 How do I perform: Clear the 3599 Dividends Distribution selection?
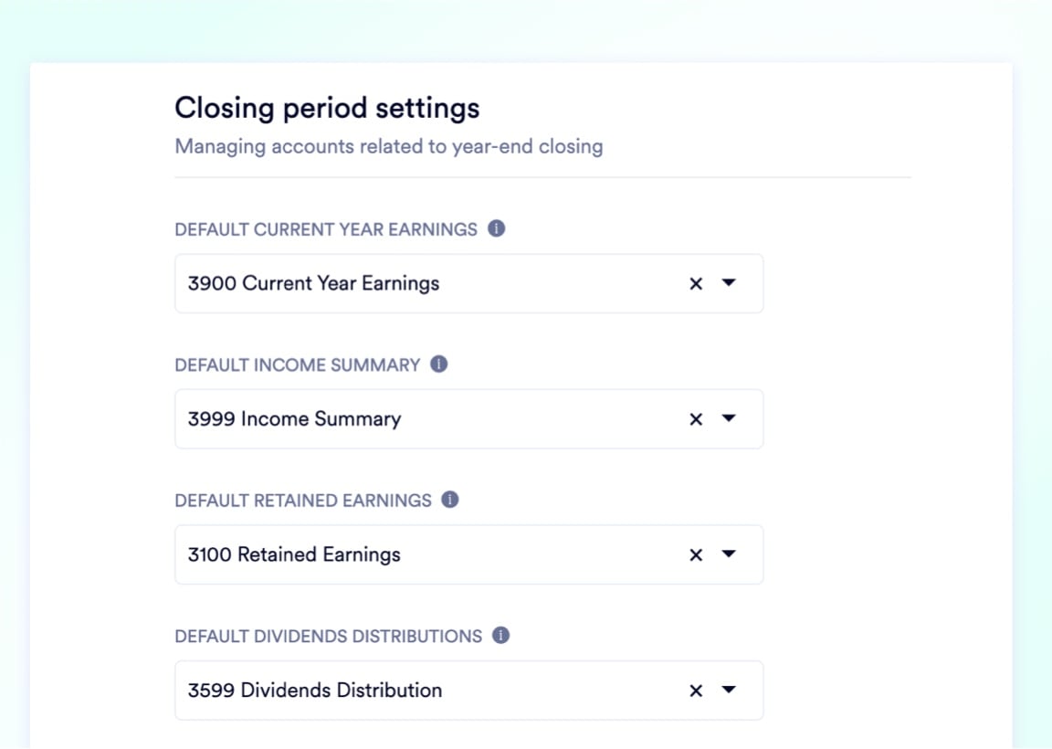696,691
